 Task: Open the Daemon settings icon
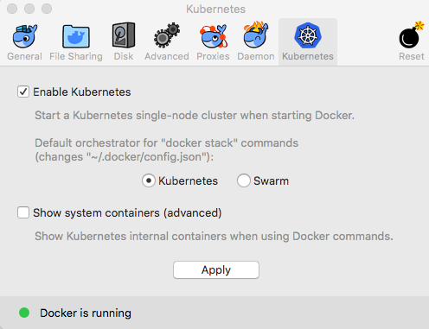256,35
